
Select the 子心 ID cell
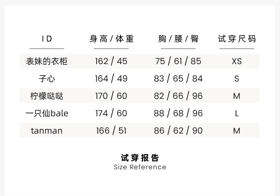point(47,78)
